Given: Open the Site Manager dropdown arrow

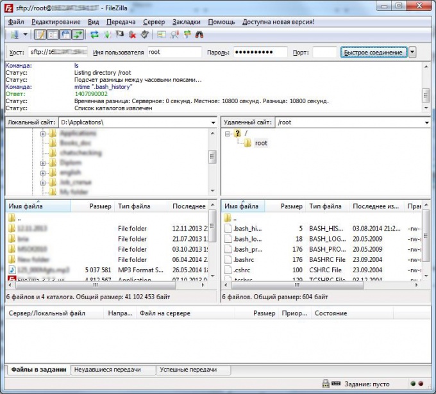Looking at the screenshot, I should tap(25, 35).
